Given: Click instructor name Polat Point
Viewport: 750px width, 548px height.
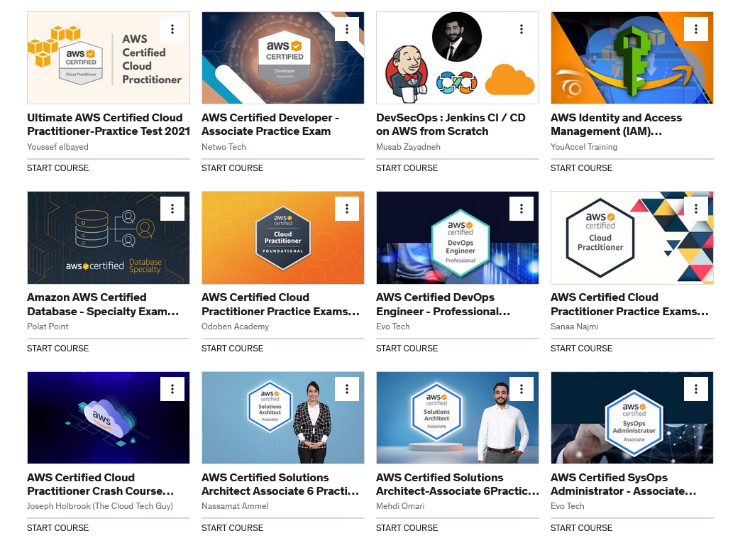Looking at the screenshot, I should (48, 327).
